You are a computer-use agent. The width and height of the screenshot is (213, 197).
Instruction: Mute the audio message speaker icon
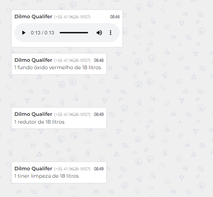[99, 33]
